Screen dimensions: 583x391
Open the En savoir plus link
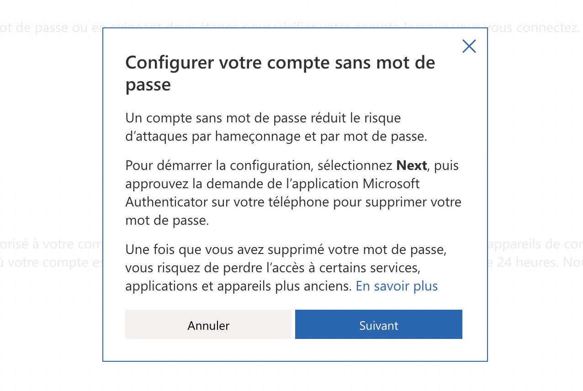click(x=397, y=286)
